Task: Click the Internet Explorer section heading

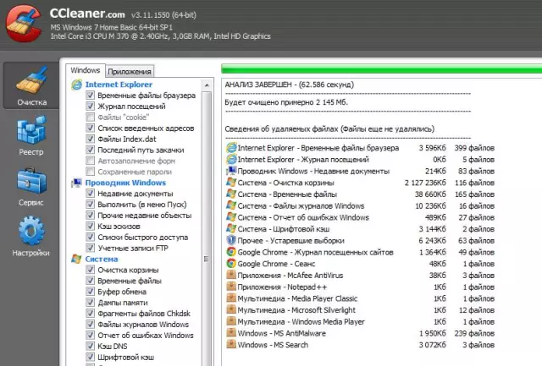Action: (119, 85)
